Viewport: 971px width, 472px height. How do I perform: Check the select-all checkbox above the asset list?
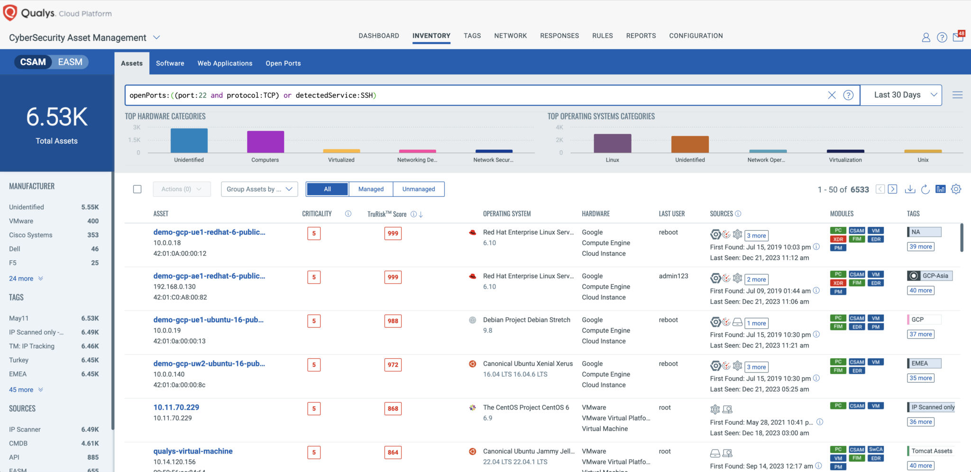point(137,189)
